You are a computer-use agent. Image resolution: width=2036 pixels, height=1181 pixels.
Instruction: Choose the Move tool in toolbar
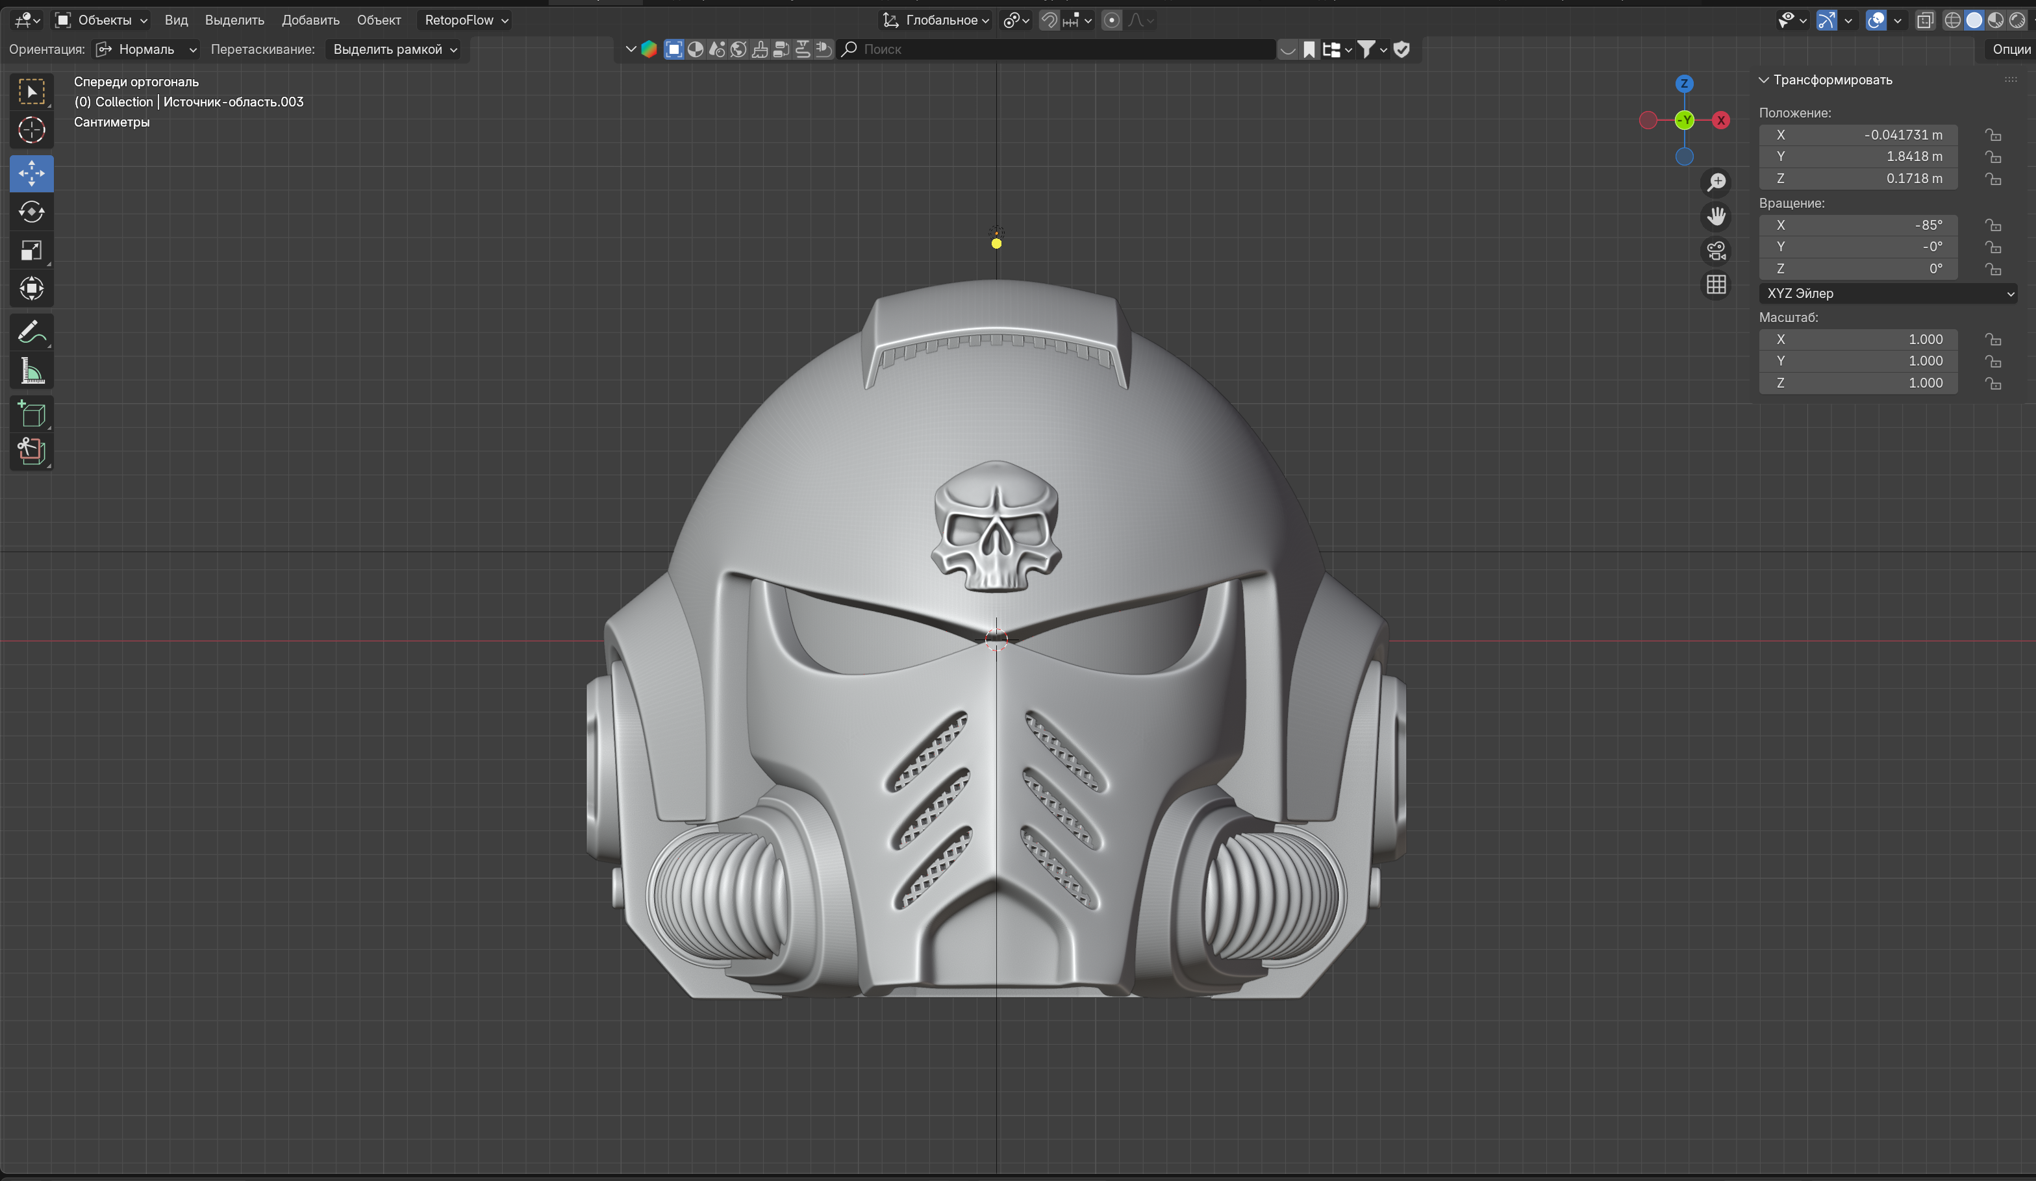click(32, 173)
